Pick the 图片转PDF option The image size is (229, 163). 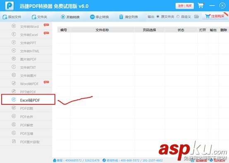tap(26, 59)
